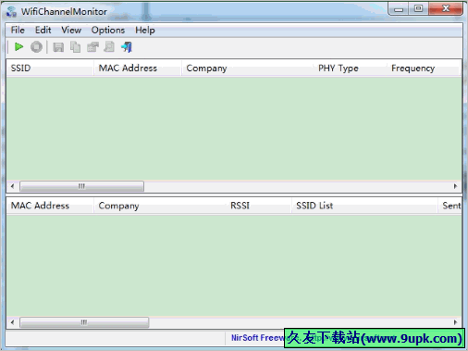Sort the upper list by MAC Address column
This screenshot has height=351, width=468.
pos(137,68)
